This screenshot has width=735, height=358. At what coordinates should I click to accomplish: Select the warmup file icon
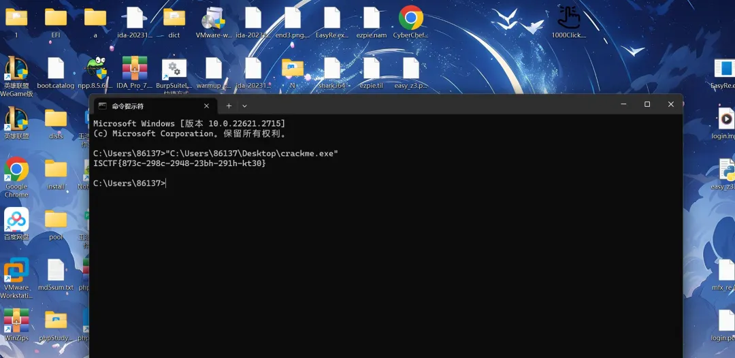coord(213,69)
